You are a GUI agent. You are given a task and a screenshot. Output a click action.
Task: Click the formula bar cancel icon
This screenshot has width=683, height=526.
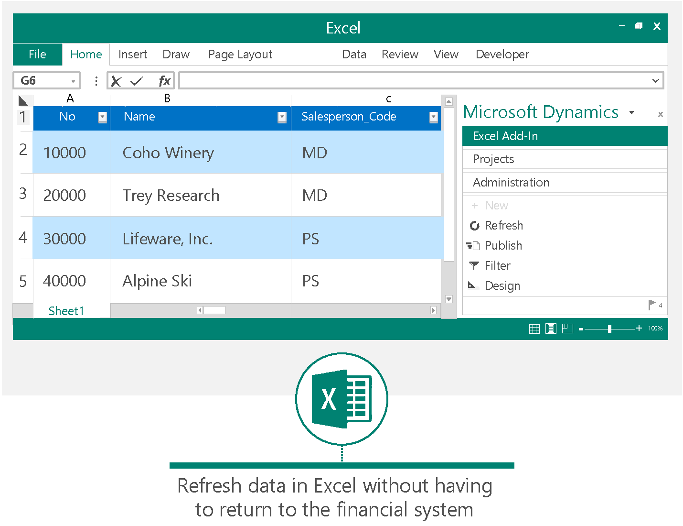(x=116, y=80)
